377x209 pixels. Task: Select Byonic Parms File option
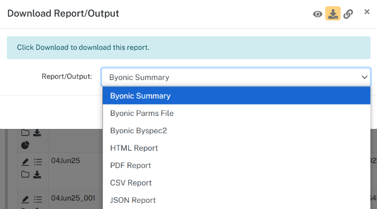[237, 113]
